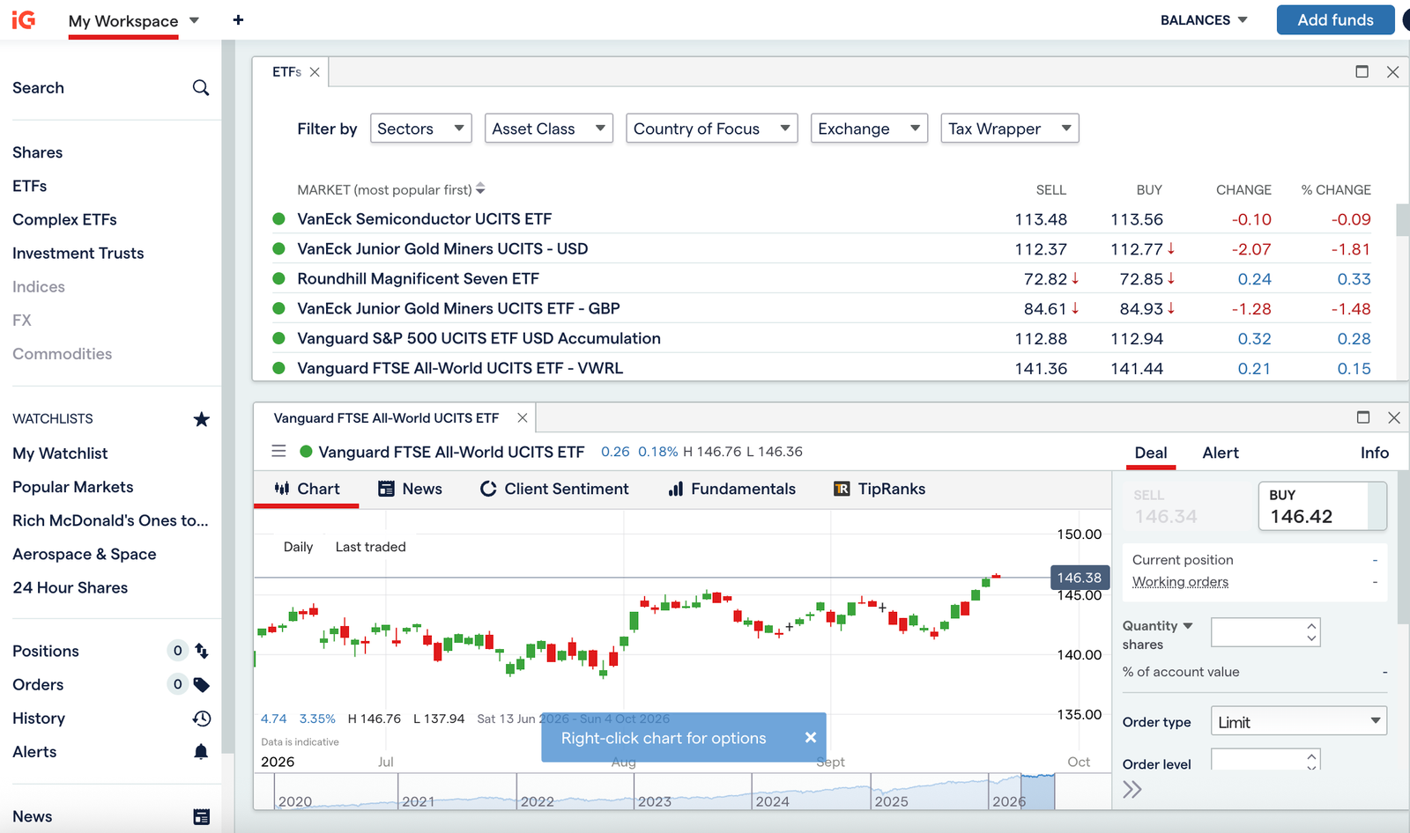Open VanEck Semiconductor UCITS ETF row
The height and width of the screenshot is (833, 1410).
(x=824, y=219)
